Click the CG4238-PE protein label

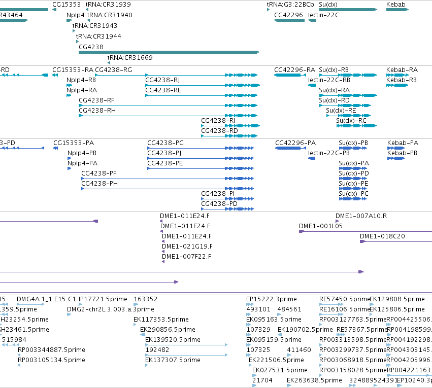click(165, 163)
